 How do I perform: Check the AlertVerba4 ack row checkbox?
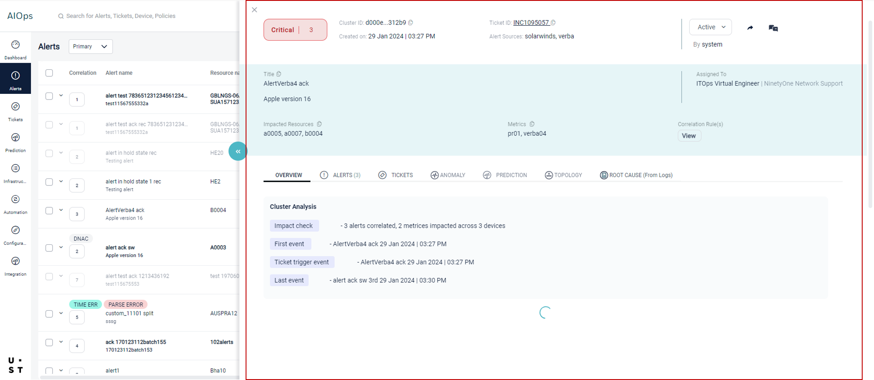[49, 211]
